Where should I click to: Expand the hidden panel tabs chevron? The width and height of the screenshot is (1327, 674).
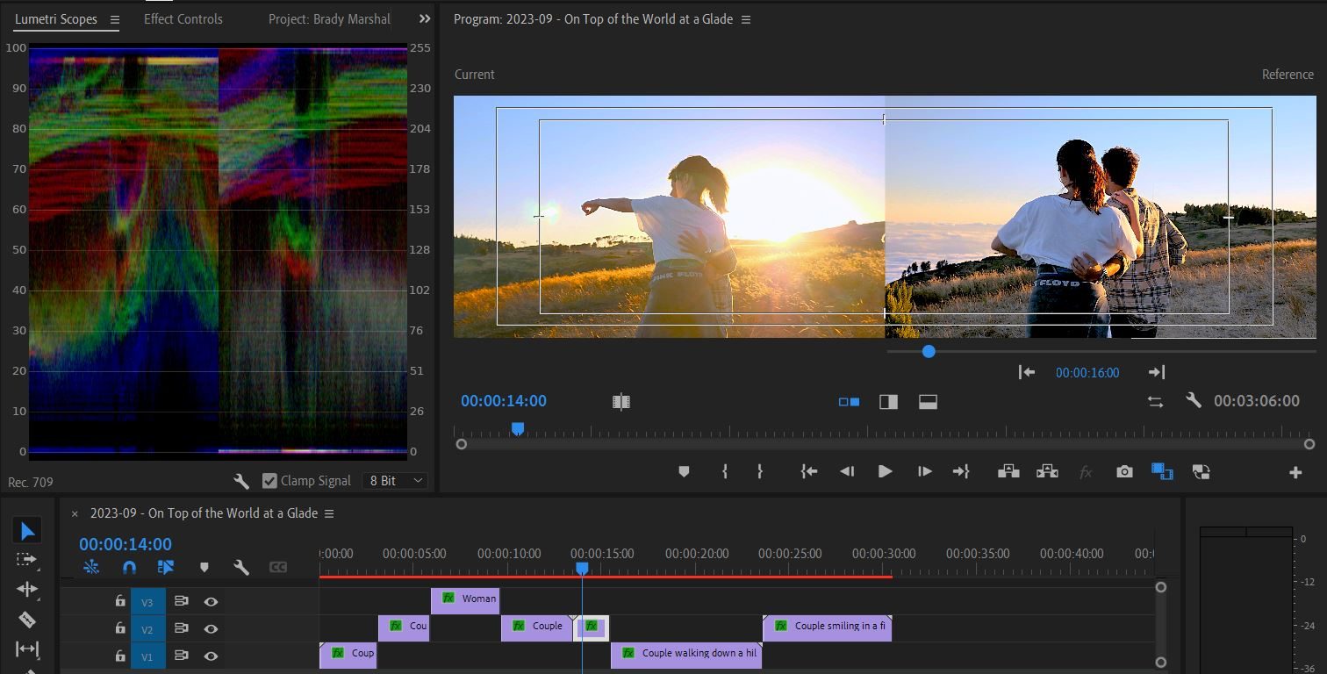(425, 18)
